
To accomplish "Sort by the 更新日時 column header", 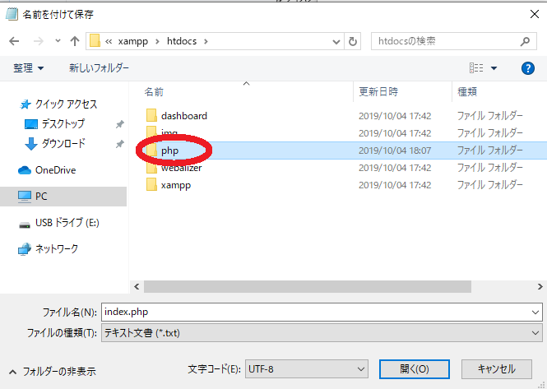I will 378,92.
